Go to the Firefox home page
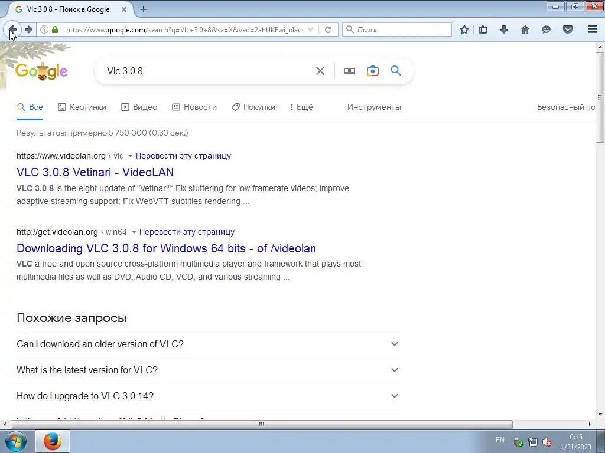This screenshot has height=453, width=605. pyautogui.click(x=525, y=29)
